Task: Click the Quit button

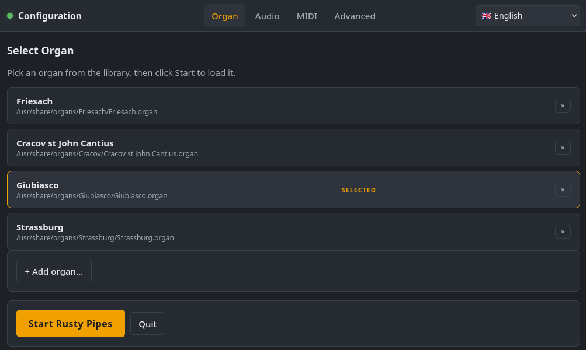Action: pyautogui.click(x=148, y=324)
